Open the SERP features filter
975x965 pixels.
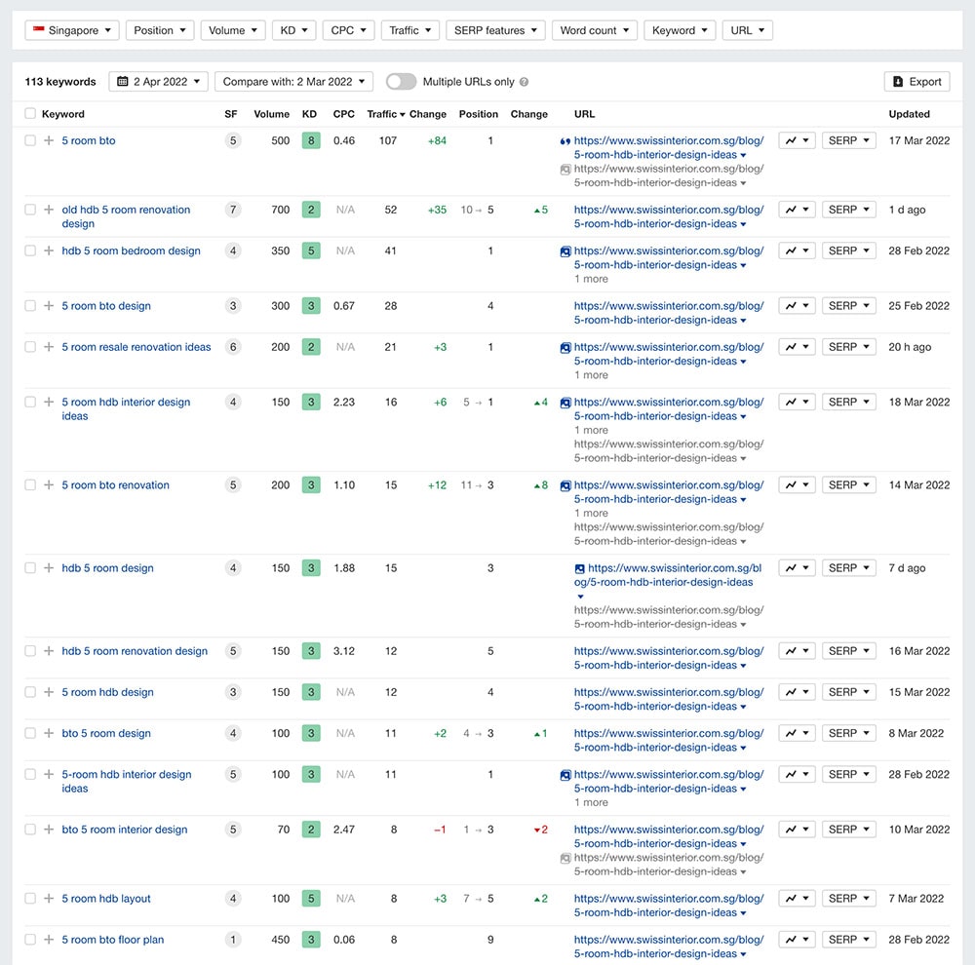[495, 30]
